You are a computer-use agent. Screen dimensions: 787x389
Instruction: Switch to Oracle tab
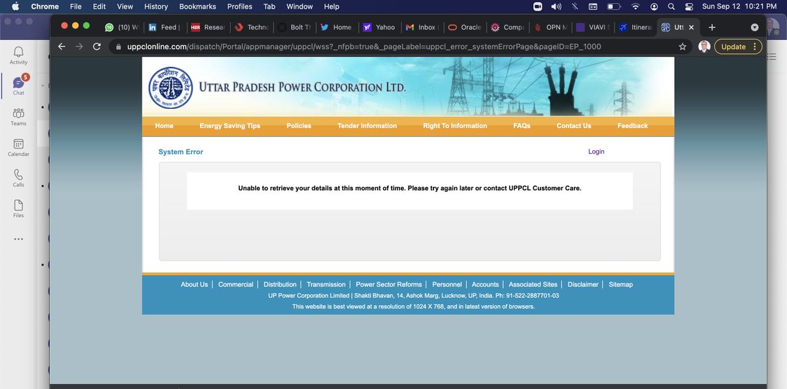coord(464,28)
